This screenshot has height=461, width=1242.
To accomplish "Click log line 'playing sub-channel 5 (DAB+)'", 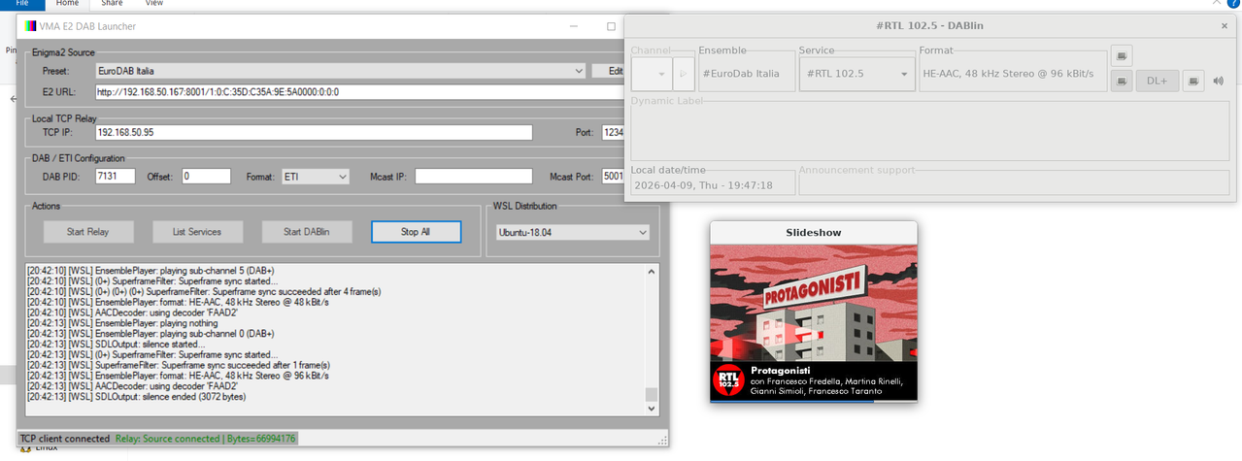I will 151,270.
